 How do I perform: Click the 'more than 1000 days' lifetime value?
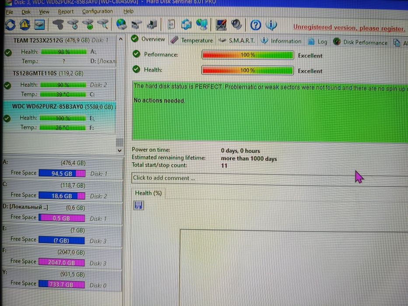(x=249, y=158)
